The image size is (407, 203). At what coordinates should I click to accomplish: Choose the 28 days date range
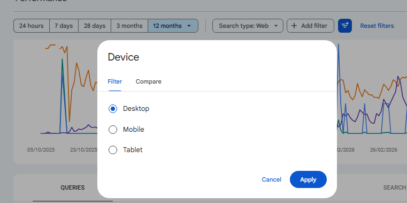pyautogui.click(x=95, y=26)
